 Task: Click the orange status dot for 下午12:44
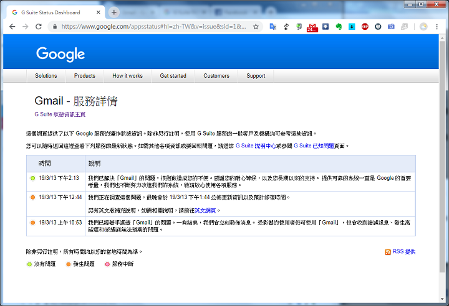[x=32, y=197]
